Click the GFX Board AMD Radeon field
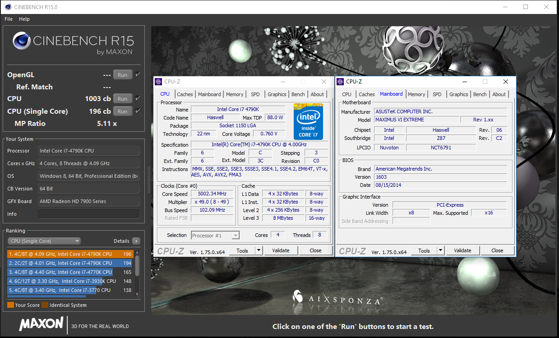559x338 pixels. (x=88, y=201)
